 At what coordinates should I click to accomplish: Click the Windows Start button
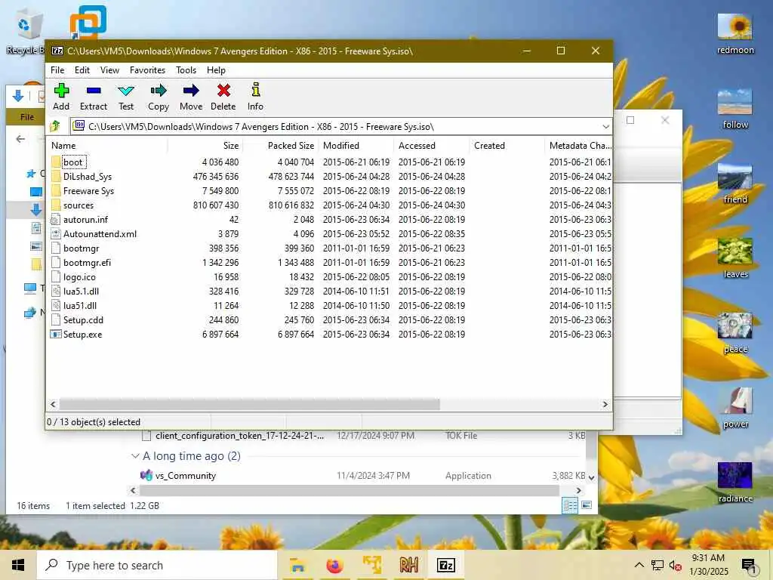coord(18,565)
